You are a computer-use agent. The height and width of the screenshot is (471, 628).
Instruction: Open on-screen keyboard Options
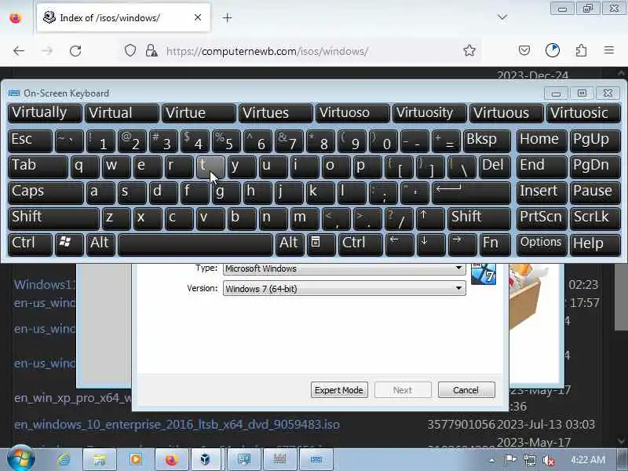(x=542, y=245)
